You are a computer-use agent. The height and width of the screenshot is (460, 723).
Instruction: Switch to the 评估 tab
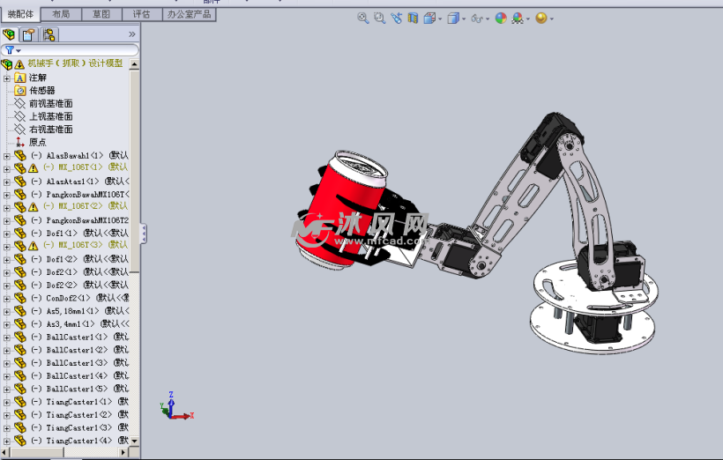(x=142, y=14)
